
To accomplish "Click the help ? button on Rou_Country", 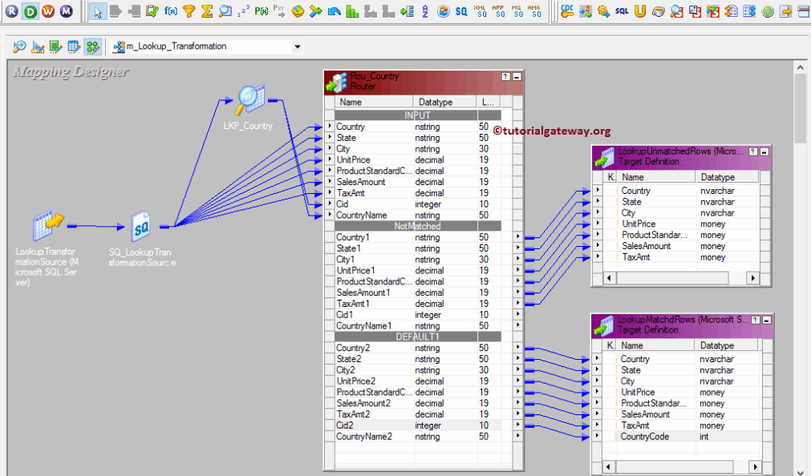I will 505,76.
